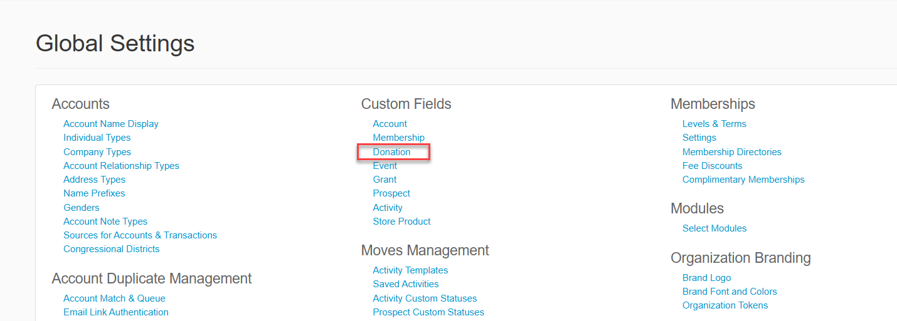Click the Genders link

point(82,207)
